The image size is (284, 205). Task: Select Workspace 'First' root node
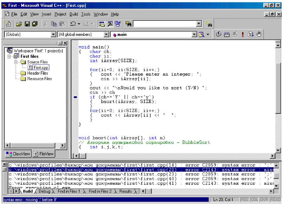pos(38,51)
